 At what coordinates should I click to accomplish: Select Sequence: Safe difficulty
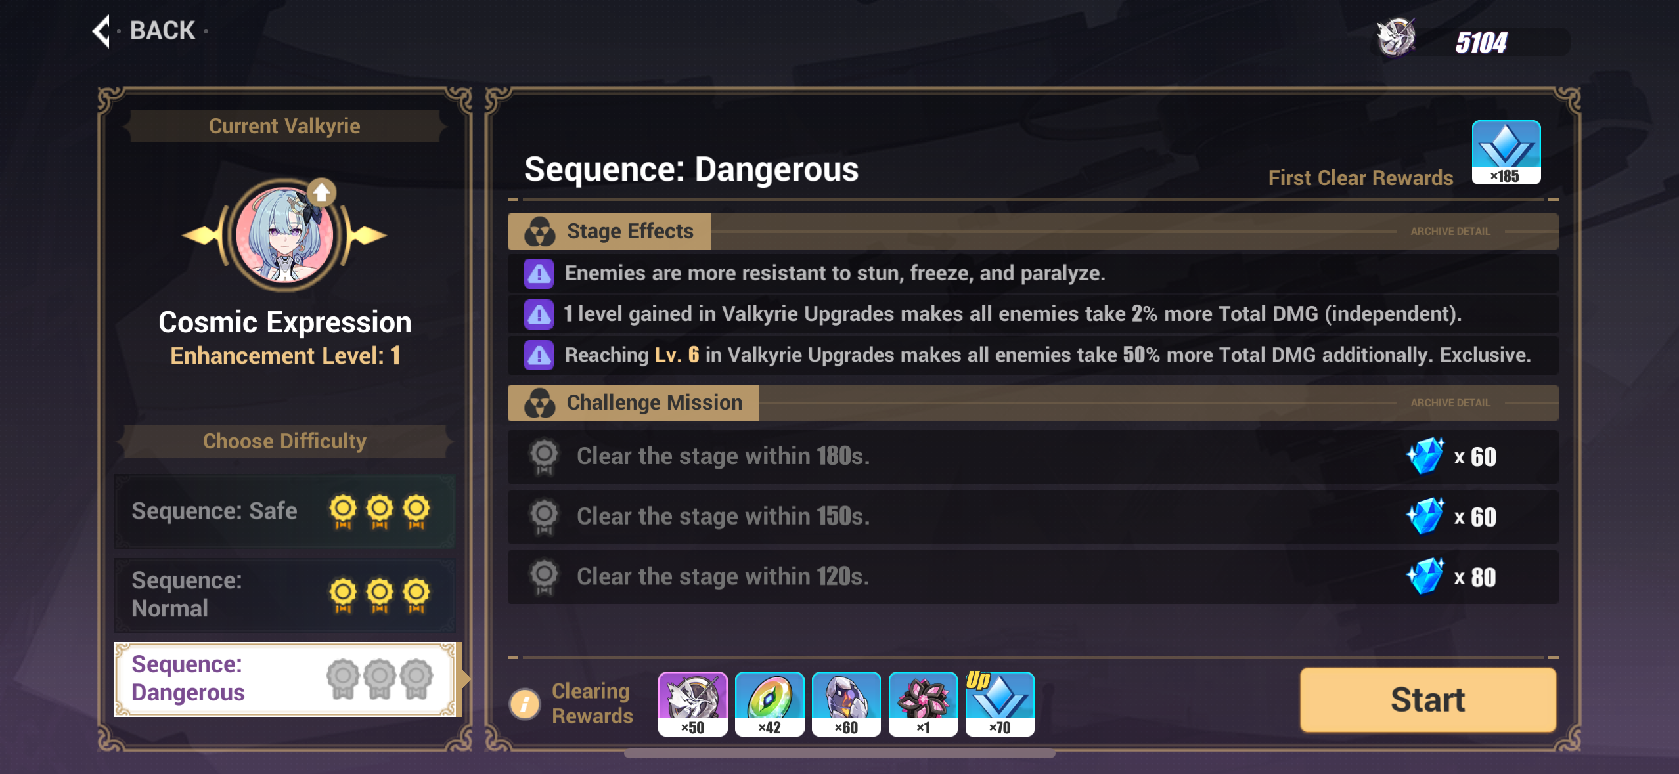click(x=284, y=511)
